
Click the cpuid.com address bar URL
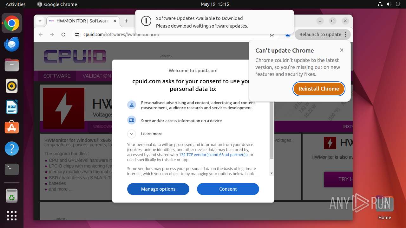121,35
